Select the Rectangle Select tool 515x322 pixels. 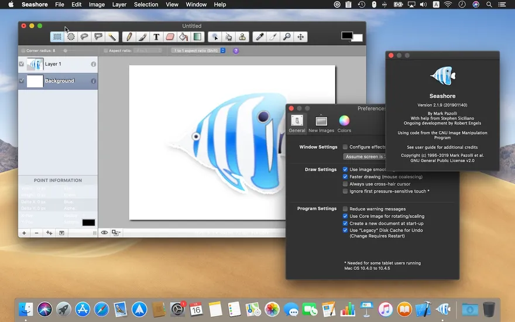click(x=57, y=37)
